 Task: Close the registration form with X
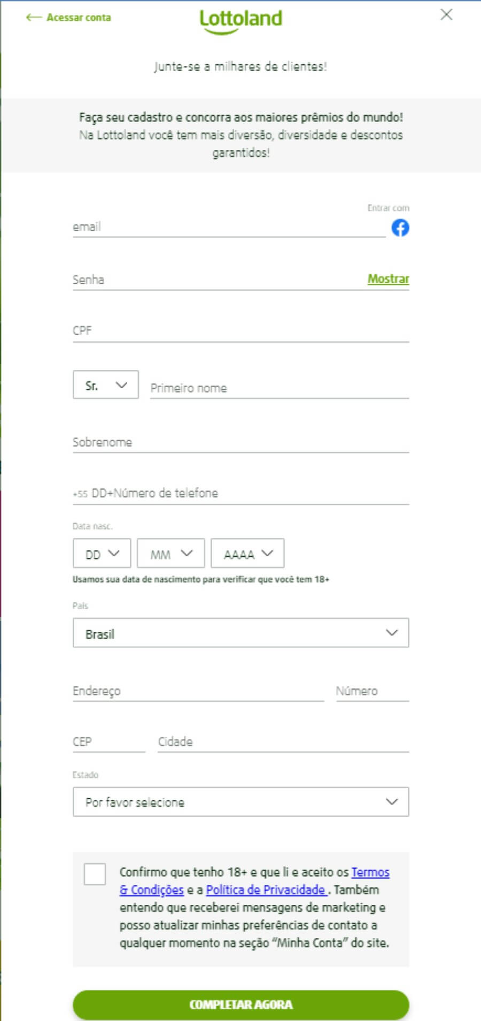pos(446,14)
